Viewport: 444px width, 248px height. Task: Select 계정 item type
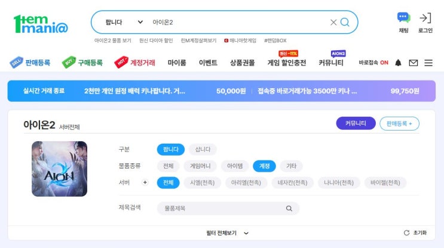[x=264, y=166]
